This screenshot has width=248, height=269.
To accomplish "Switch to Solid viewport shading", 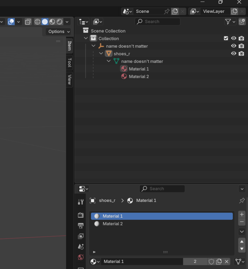I will coord(45,22).
